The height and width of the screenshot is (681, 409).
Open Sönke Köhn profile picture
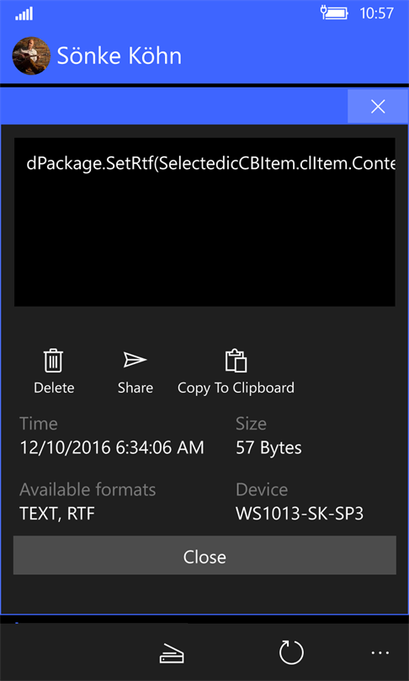coord(31,56)
